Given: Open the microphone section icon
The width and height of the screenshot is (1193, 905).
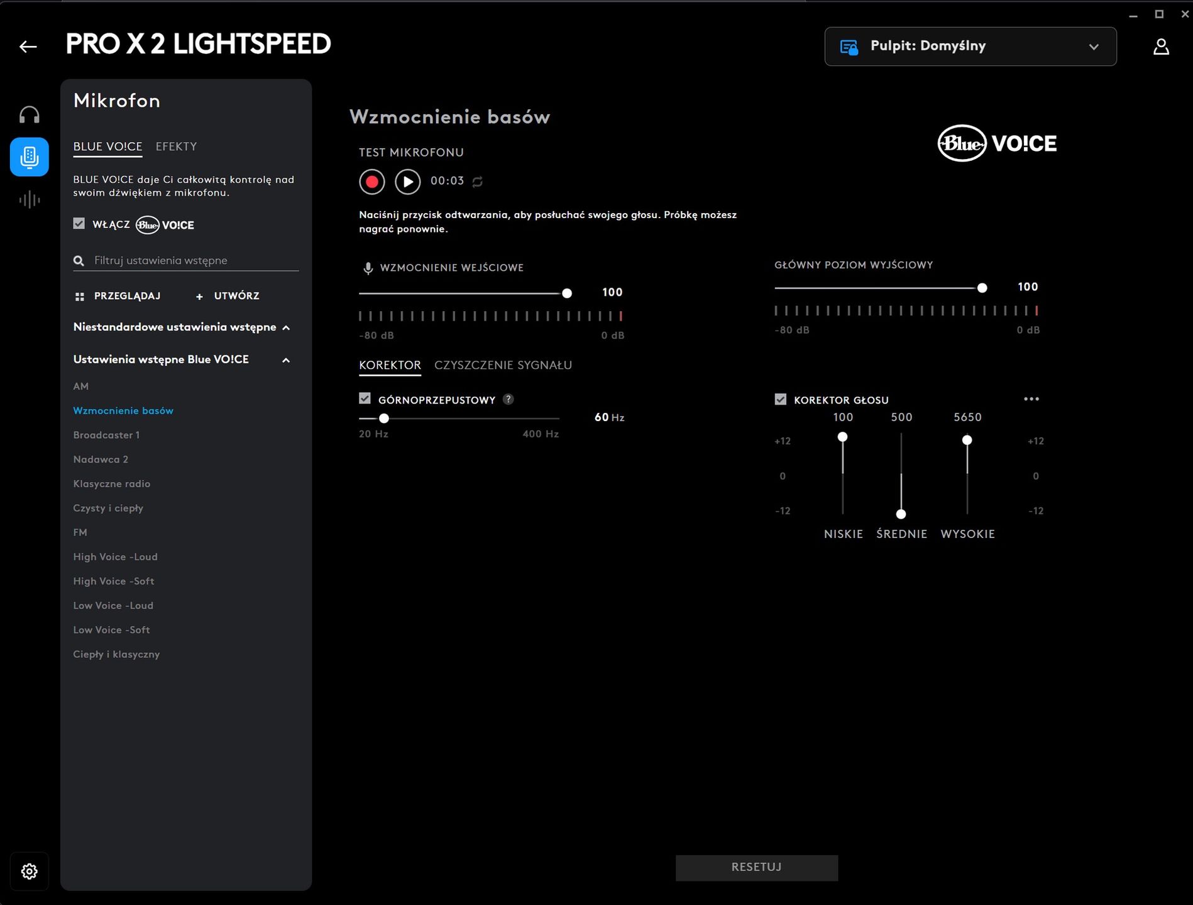Looking at the screenshot, I should [30, 157].
